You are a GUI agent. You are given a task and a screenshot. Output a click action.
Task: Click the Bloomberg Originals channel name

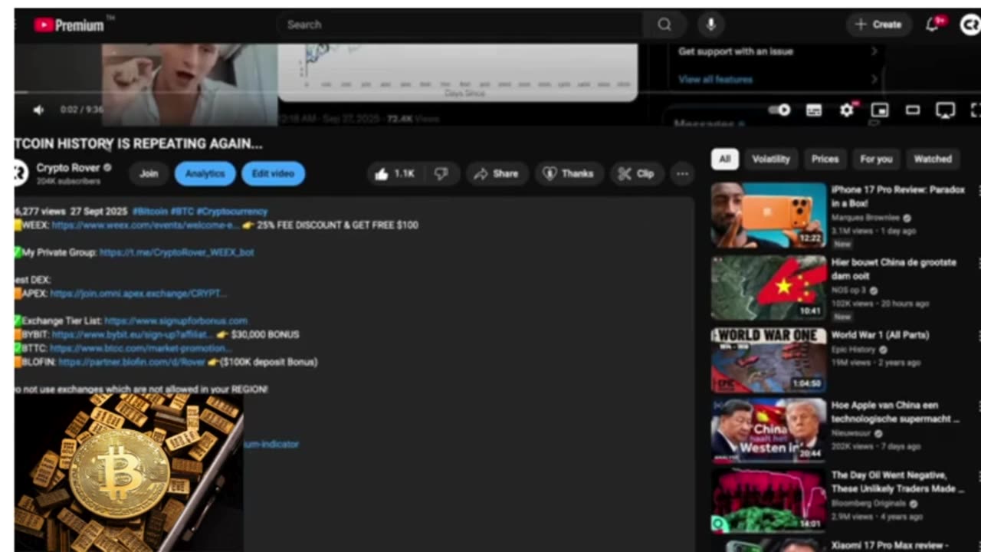pos(869,504)
